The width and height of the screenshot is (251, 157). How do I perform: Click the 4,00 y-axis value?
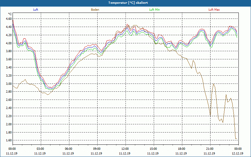click(x=9, y=43)
